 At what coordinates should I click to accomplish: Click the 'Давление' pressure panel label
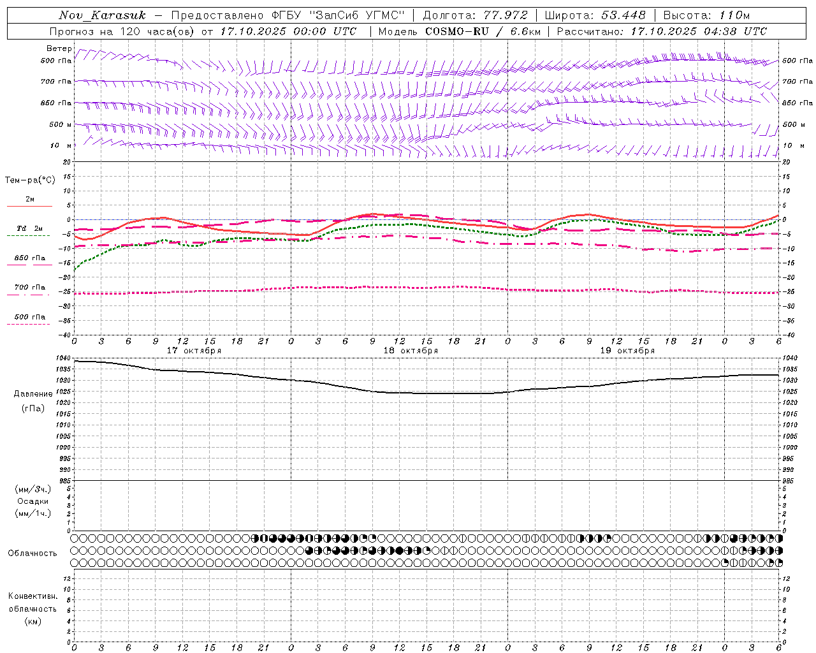pos(33,394)
